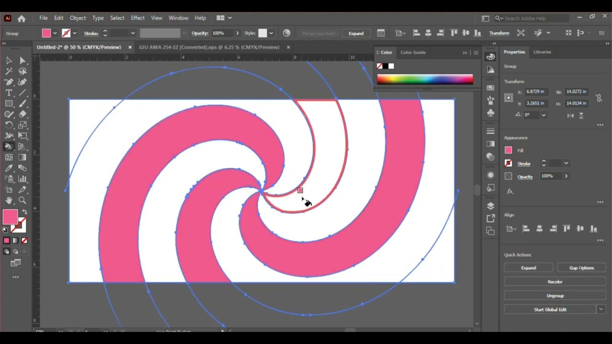612x344 pixels.
Task: Select the Eraser tool
Action: 22,114
